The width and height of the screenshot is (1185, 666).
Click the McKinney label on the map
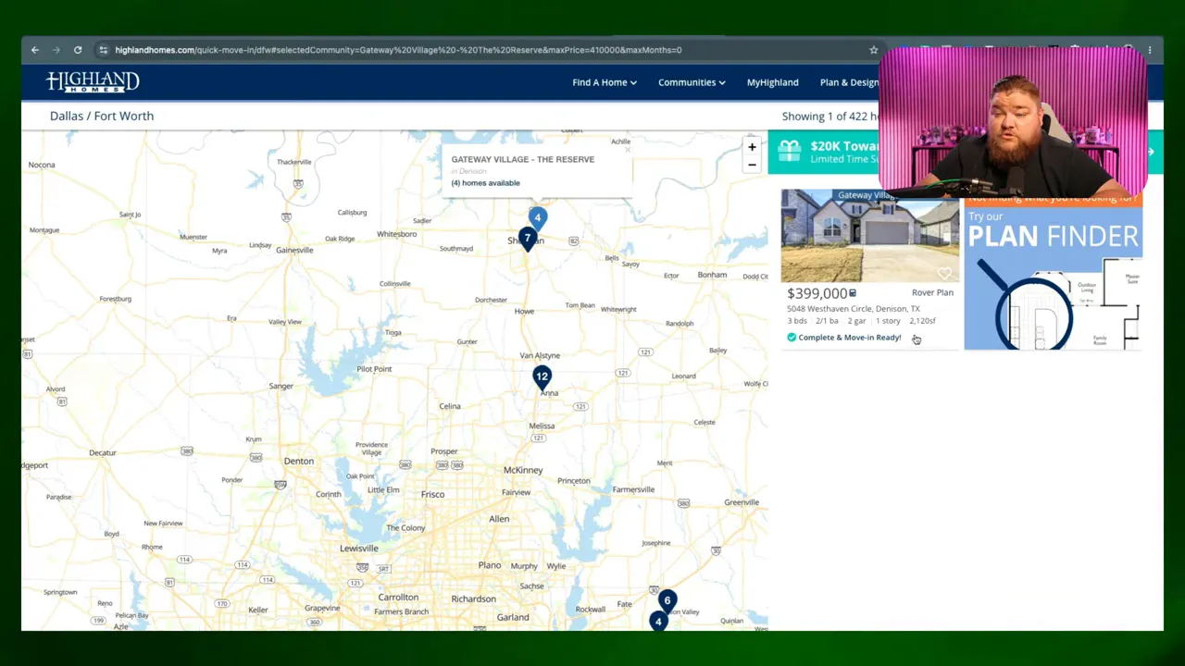[523, 470]
